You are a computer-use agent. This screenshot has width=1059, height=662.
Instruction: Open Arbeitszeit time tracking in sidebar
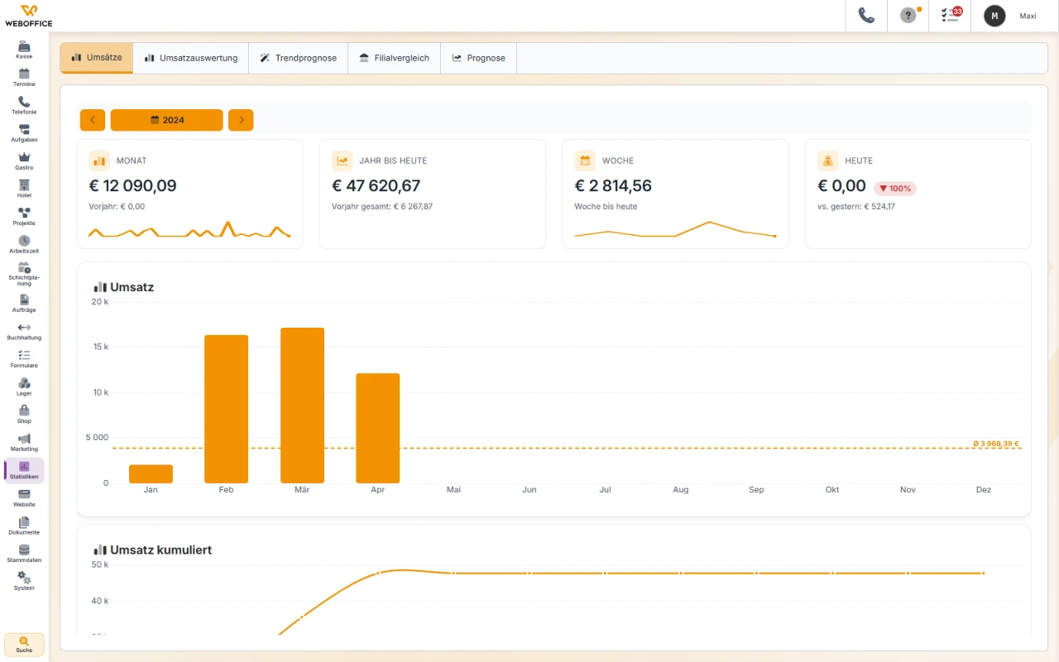(24, 244)
